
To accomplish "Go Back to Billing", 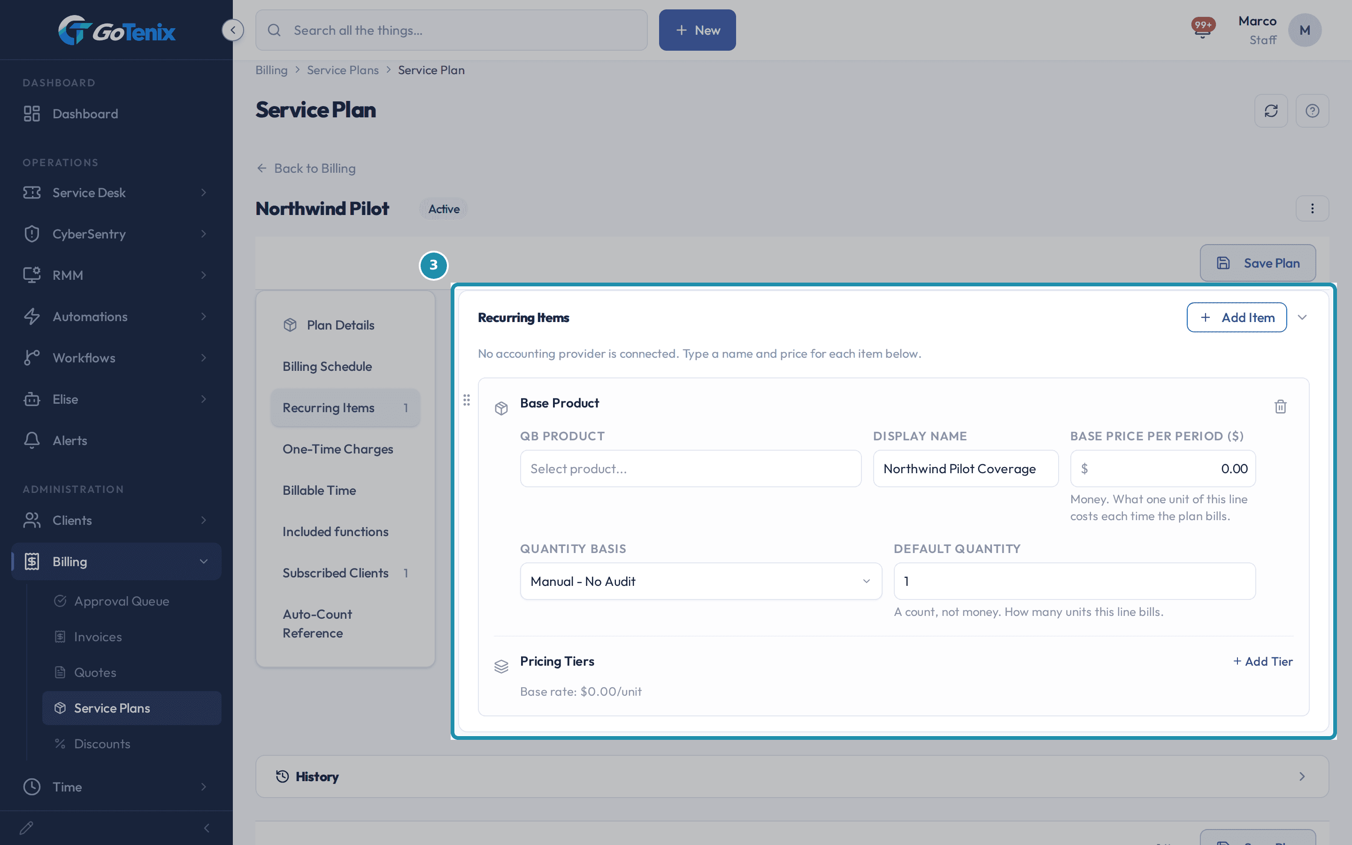I will (x=306, y=168).
